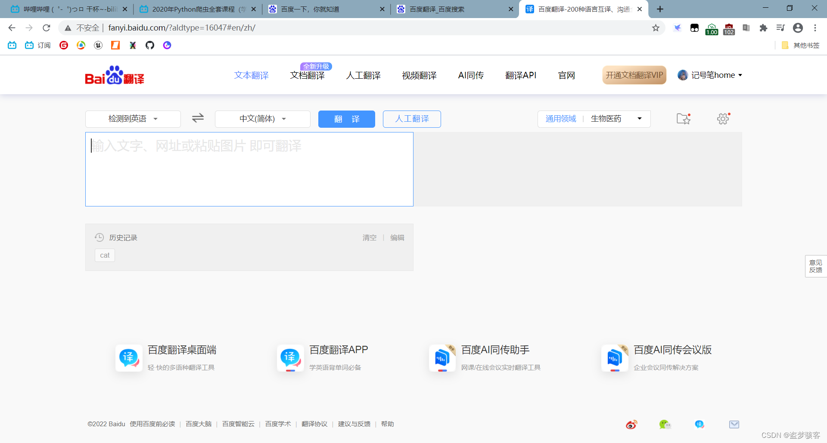Click the GitHub bookmark icon
Screen dimensions: 827x443
pos(150,45)
